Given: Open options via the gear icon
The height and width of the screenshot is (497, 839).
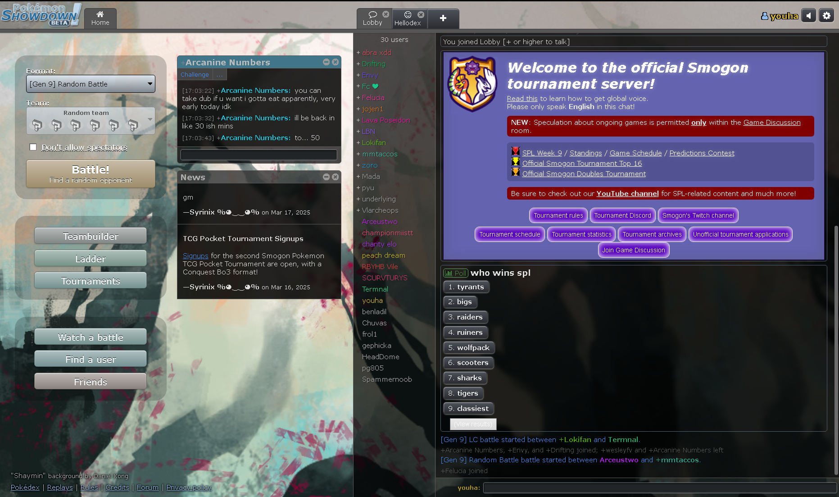Looking at the screenshot, I should pyautogui.click(x=826, y=16).
